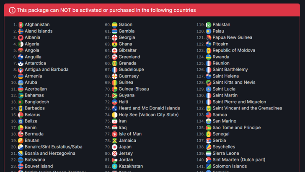This screenshot has width=305, height=172.
Task: Click the Samoa flag icon
Action: (208, 115)
